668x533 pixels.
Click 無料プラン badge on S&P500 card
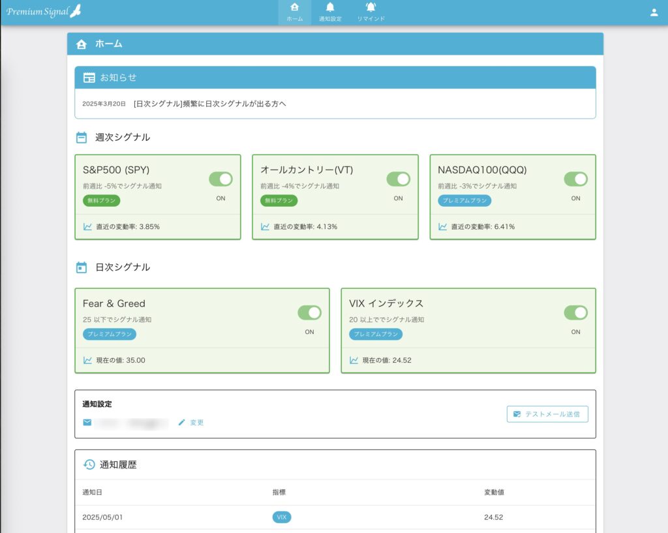coord(101,201)
